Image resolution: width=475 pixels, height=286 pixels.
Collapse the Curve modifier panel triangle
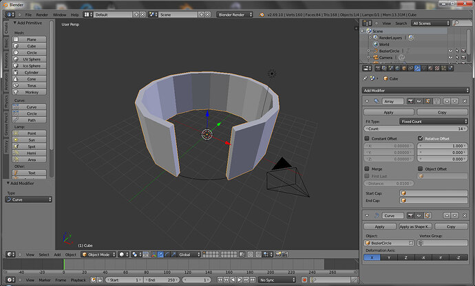(x=367, y=215)
